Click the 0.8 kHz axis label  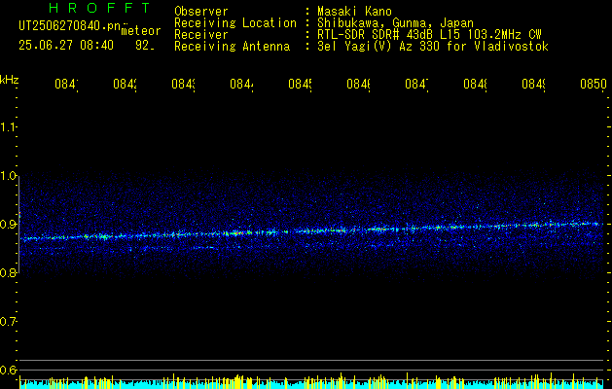(x=8, y=273)
